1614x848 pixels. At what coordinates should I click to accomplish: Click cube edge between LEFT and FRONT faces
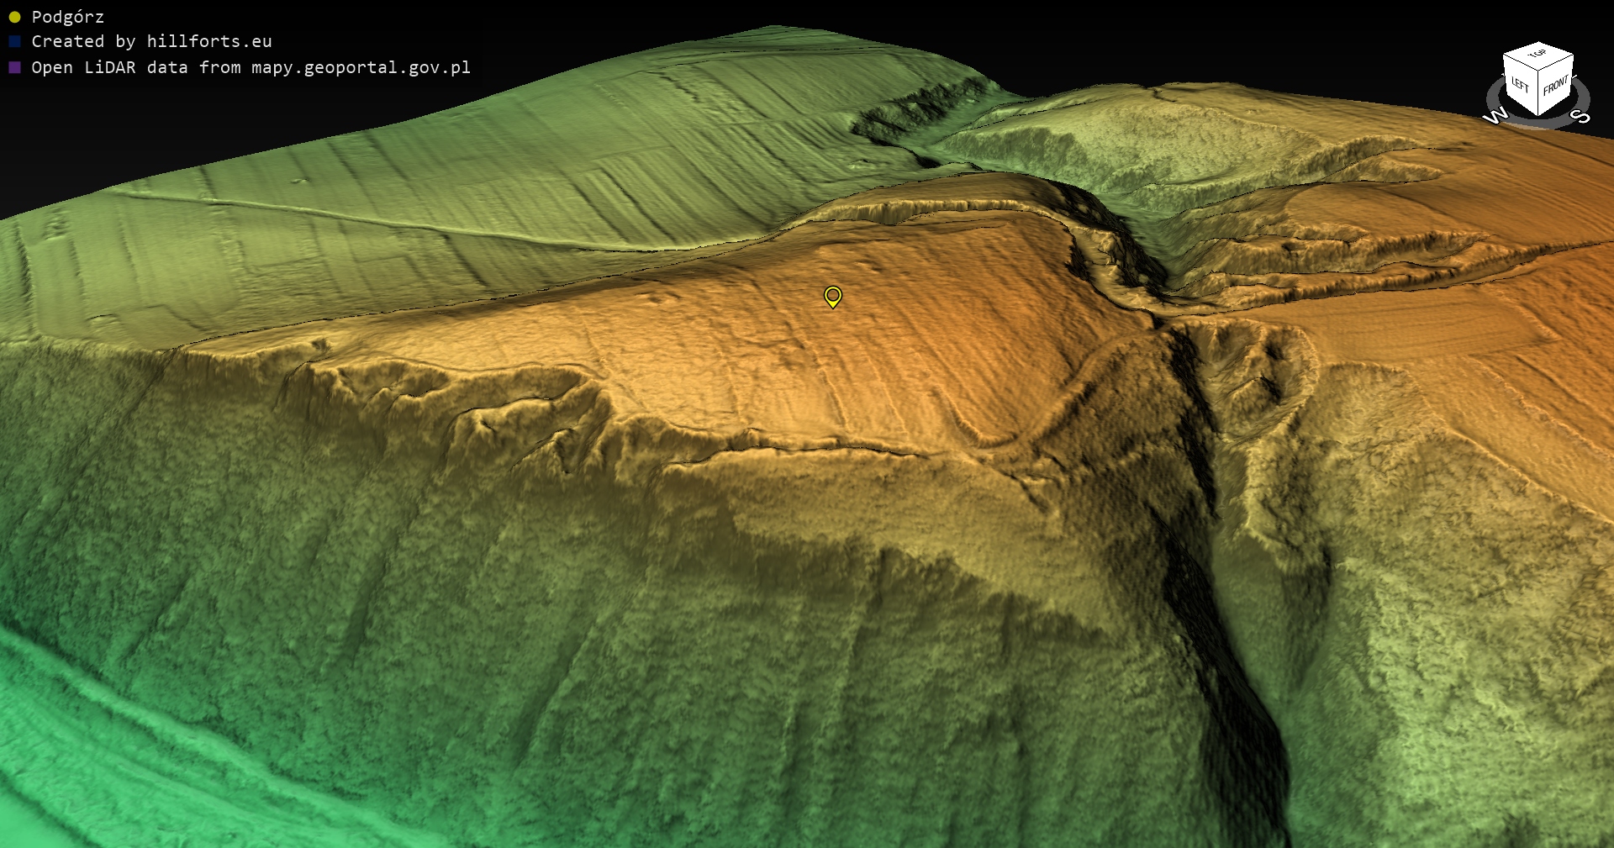[1539, 92]
